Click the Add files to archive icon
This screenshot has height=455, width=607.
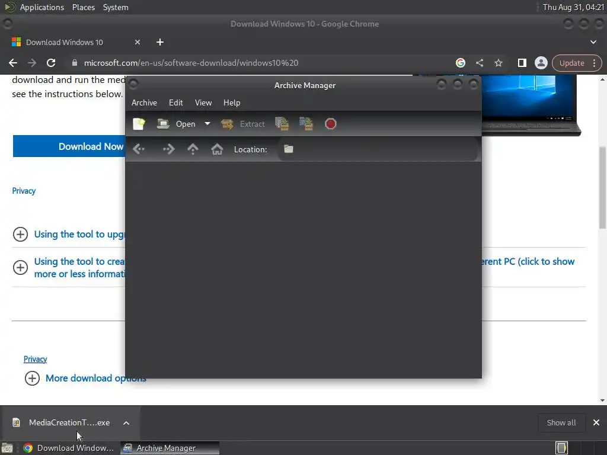(282, 124)
